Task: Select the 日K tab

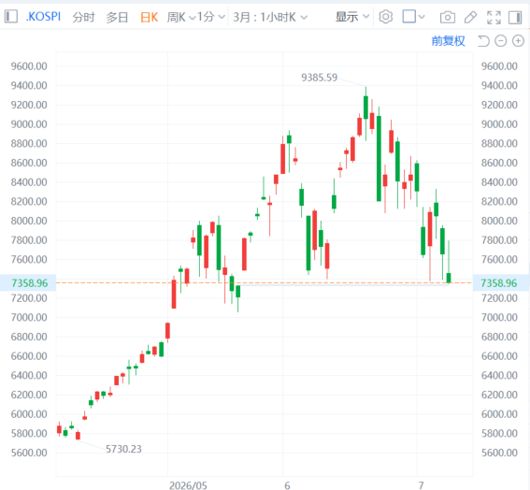Action: pyautogui.click(x=149, y=17)
